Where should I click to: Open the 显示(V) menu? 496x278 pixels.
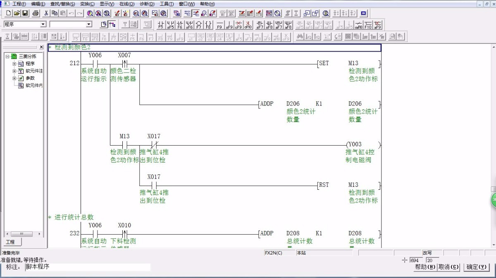coord(107,4)
